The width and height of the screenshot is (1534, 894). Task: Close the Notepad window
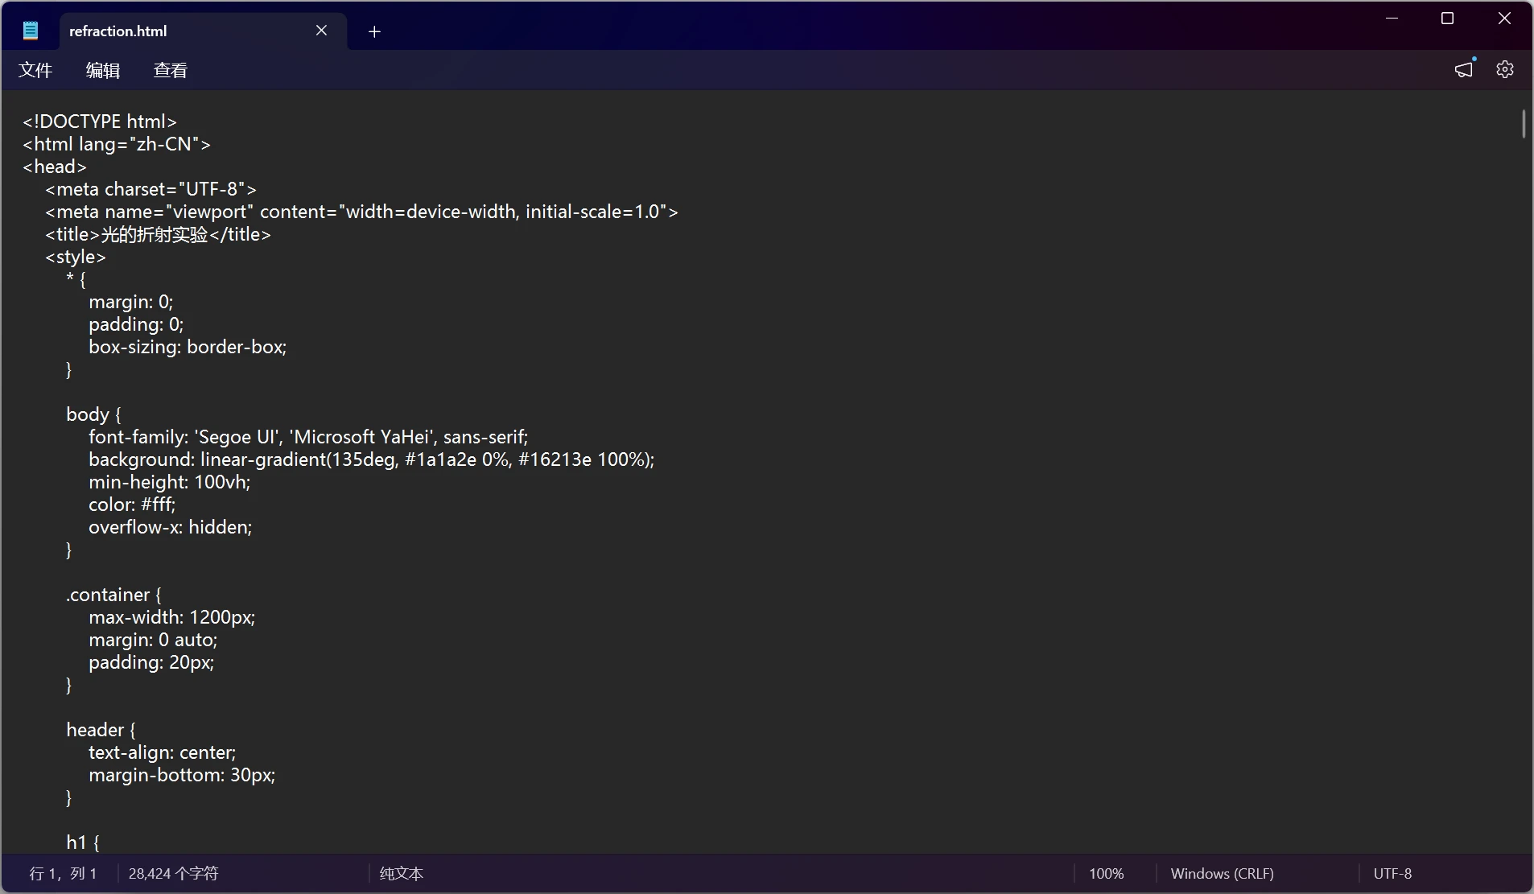coord(1503,19)
